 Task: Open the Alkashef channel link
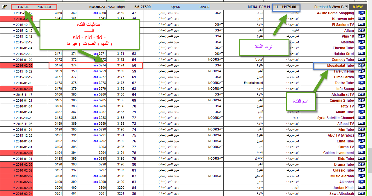coord(347,182)
